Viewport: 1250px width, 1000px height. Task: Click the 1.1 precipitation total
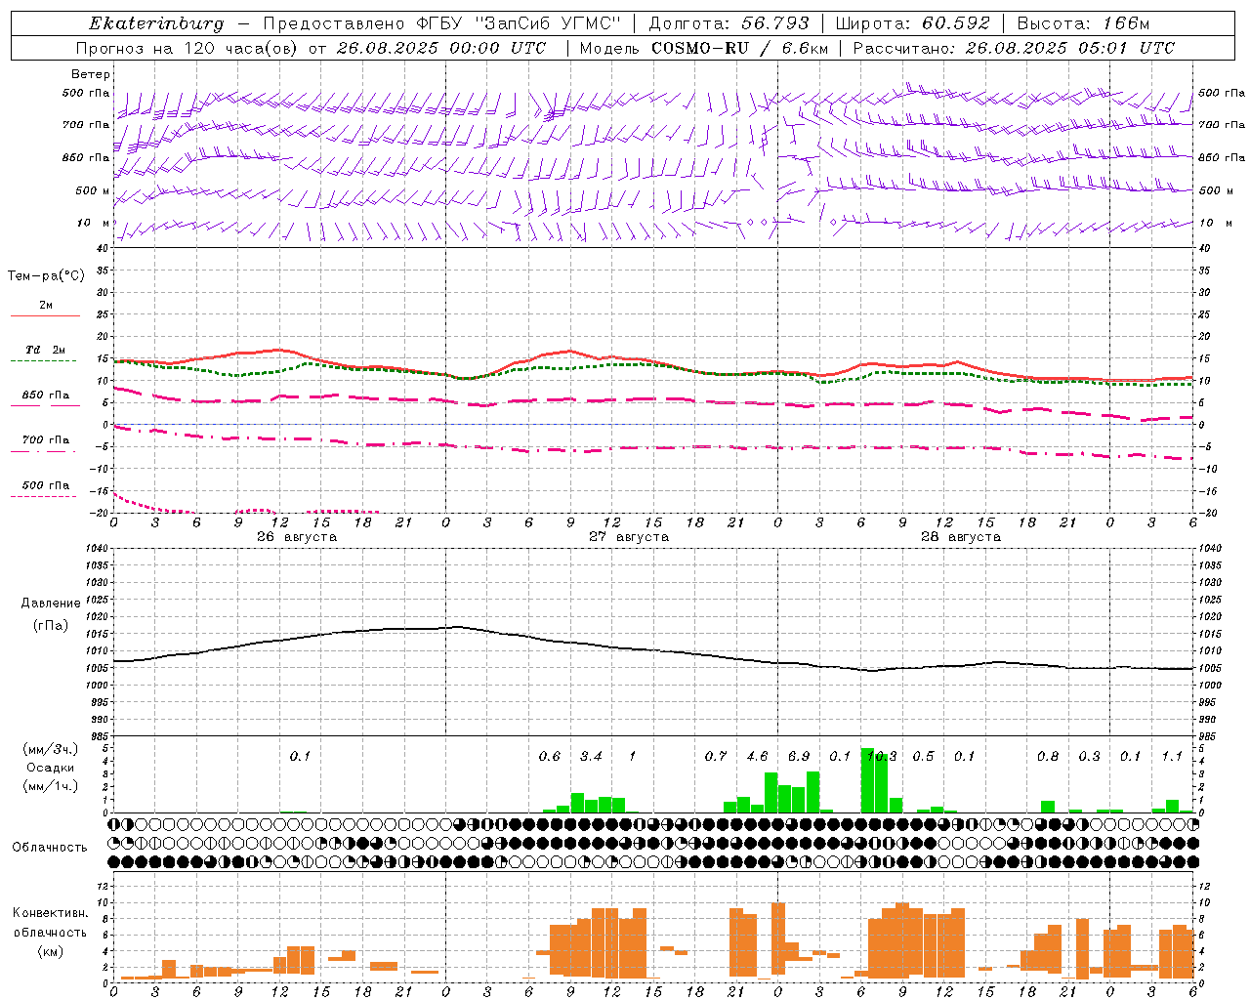click(1172, 757)
